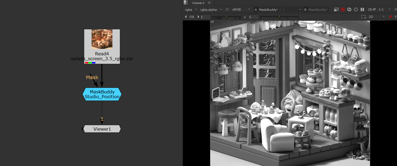
Task: Click the viewer refresh icon
Action: click(349, 9)
